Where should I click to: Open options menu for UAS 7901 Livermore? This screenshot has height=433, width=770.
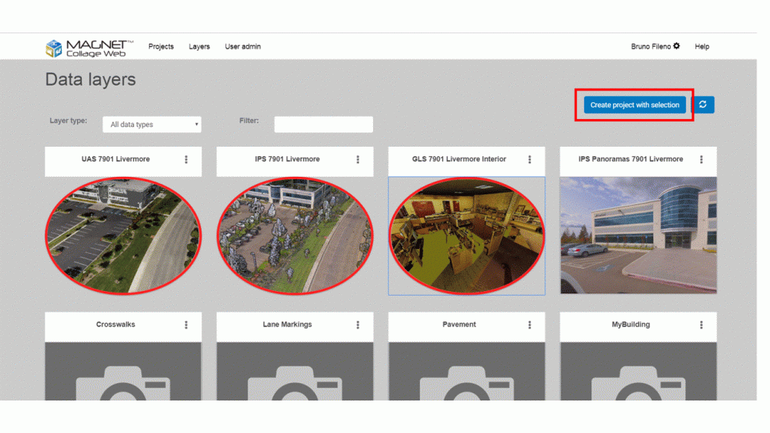coord(186,159)
